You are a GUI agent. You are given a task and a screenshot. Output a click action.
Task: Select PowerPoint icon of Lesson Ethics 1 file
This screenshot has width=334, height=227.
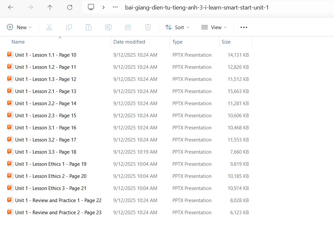10,164
